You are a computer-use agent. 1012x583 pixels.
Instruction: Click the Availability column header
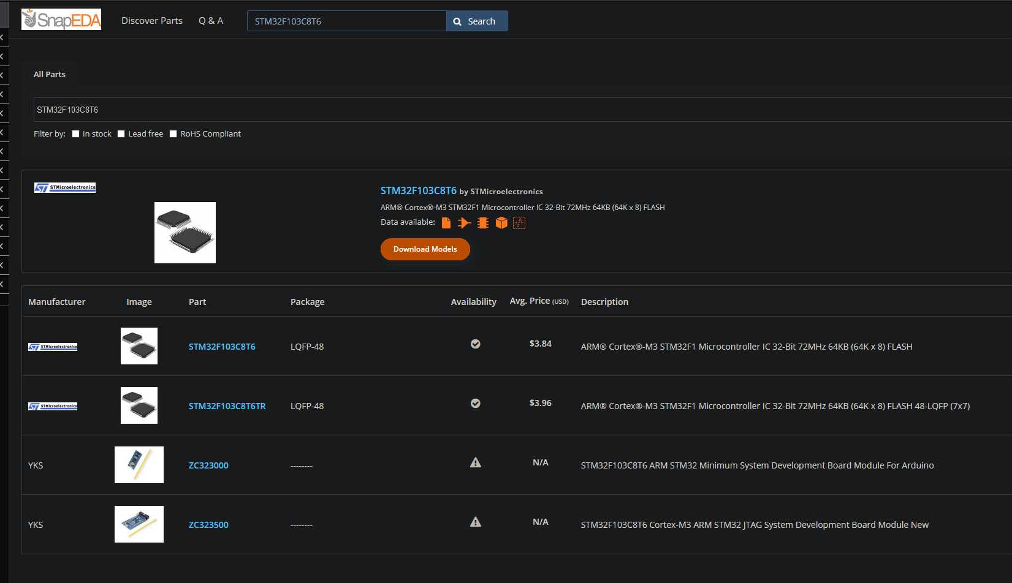(x=474, y=302)
